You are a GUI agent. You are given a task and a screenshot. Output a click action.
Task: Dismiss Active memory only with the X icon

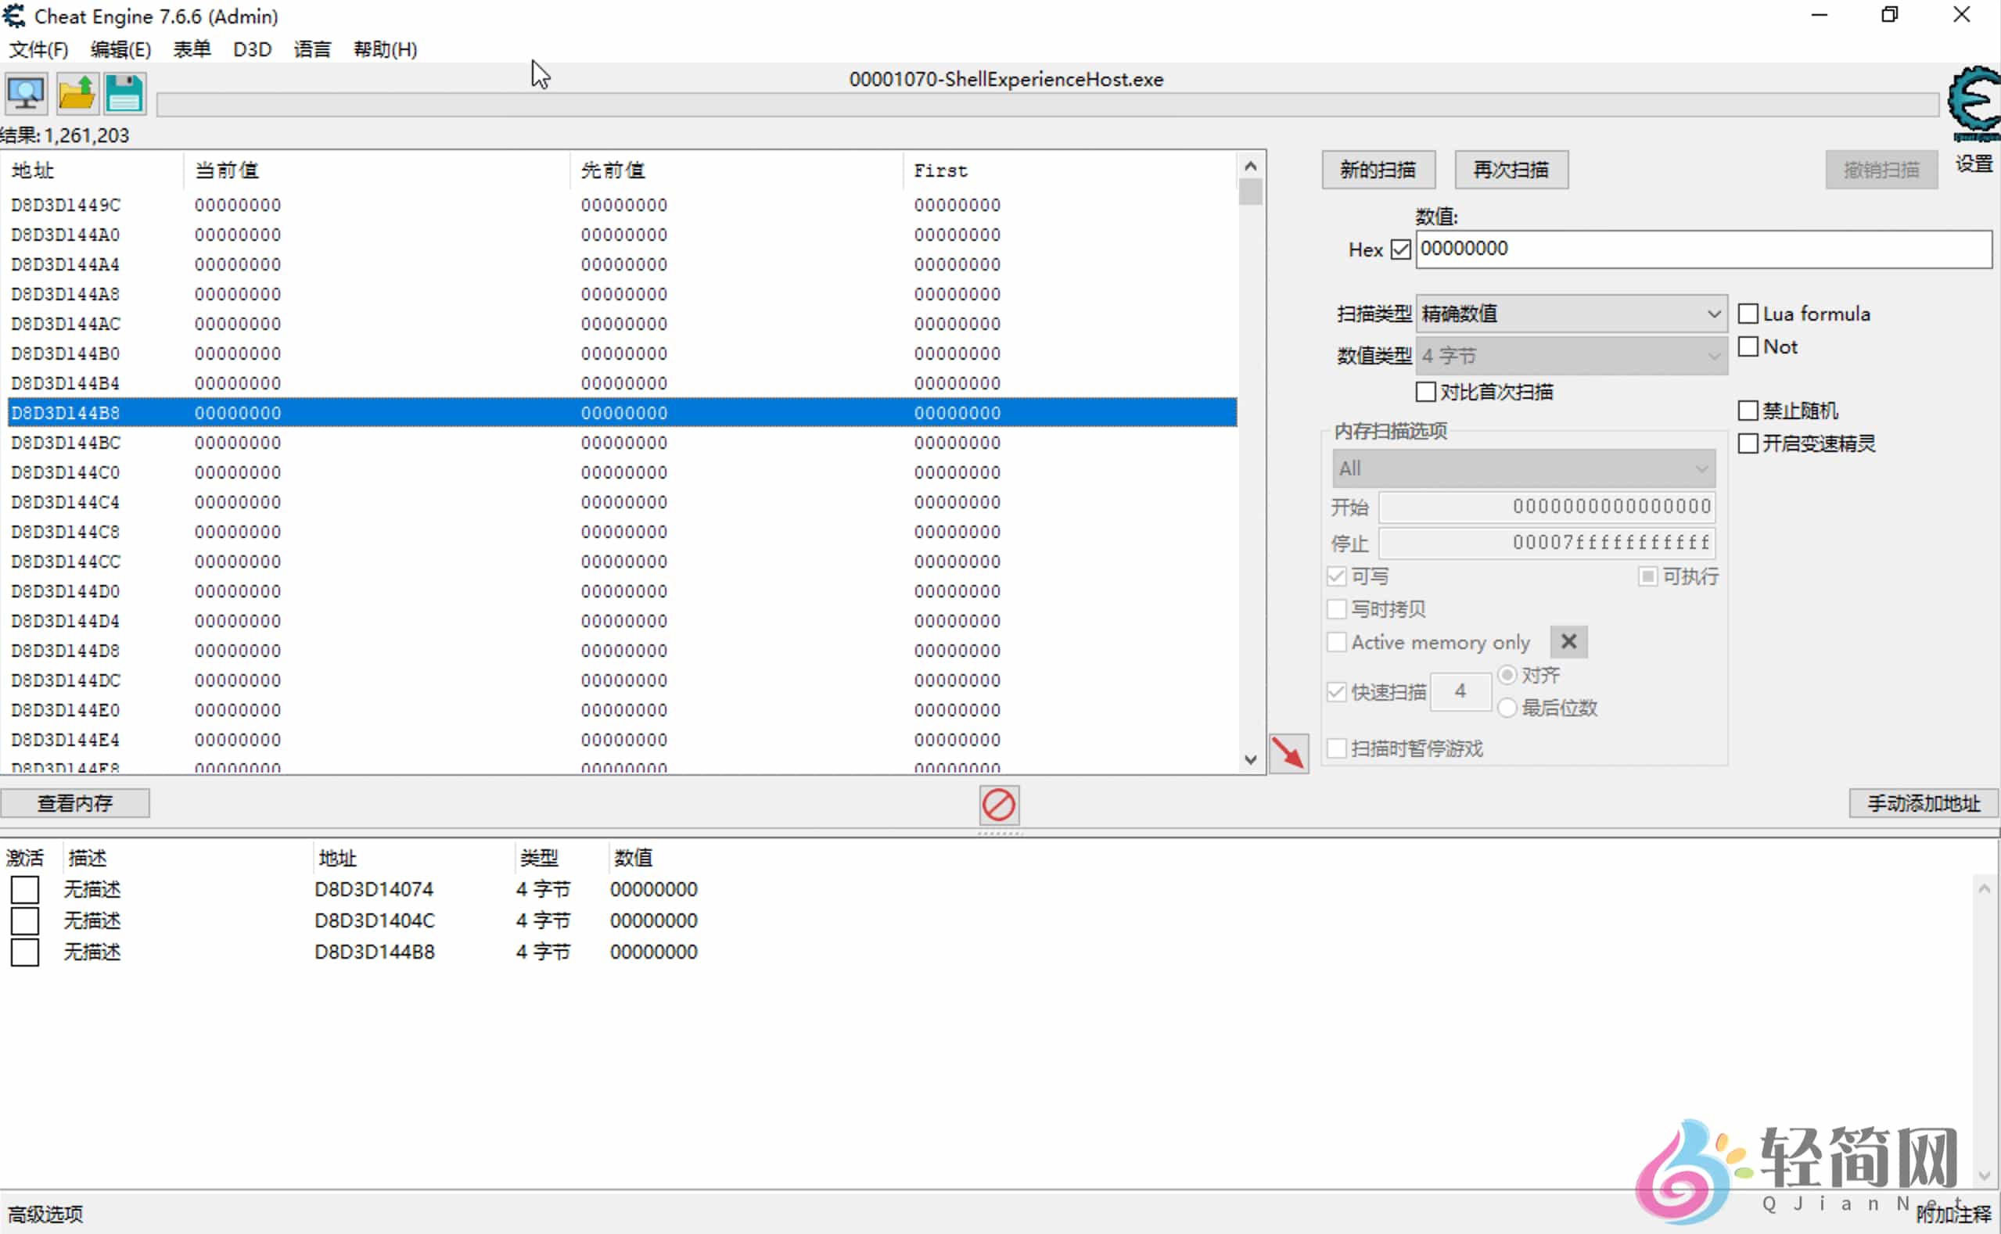pos(1568,641)
